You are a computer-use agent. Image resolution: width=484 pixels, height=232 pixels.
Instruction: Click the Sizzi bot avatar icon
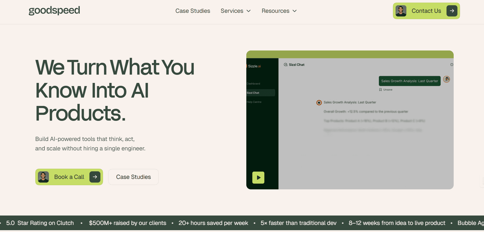coord(319,103)
